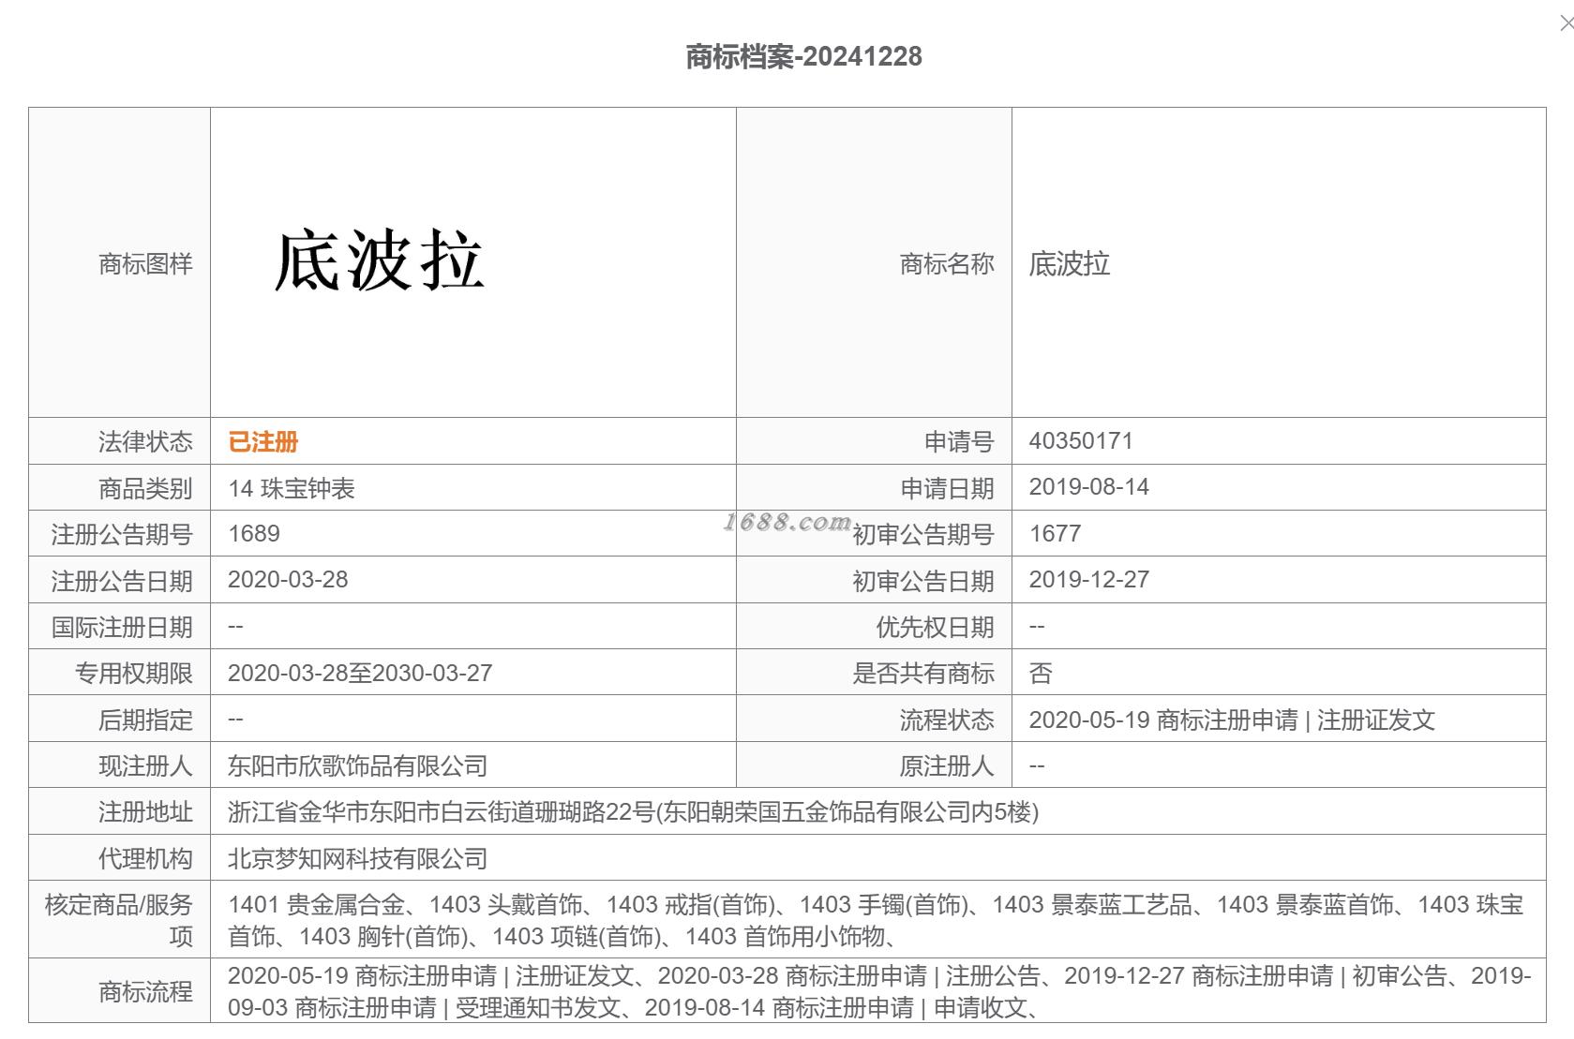This screenshot has width=1574, height=1039.
Task: Click the 现注册人 label
Action: (145, 765)
